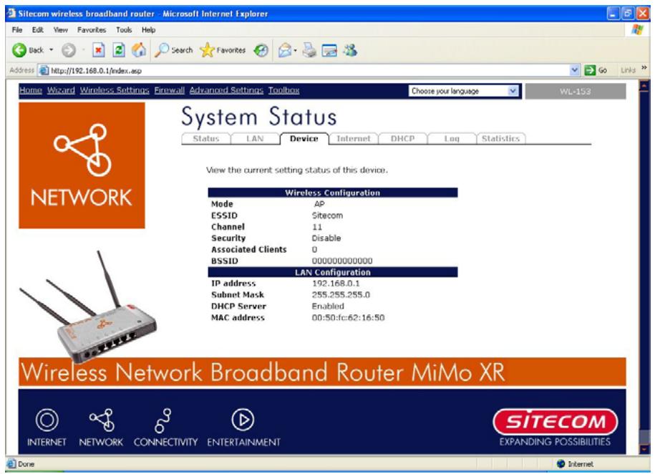The image size is (655, 474).
Task: Open the Edit menu
Action: coord(38,29)
